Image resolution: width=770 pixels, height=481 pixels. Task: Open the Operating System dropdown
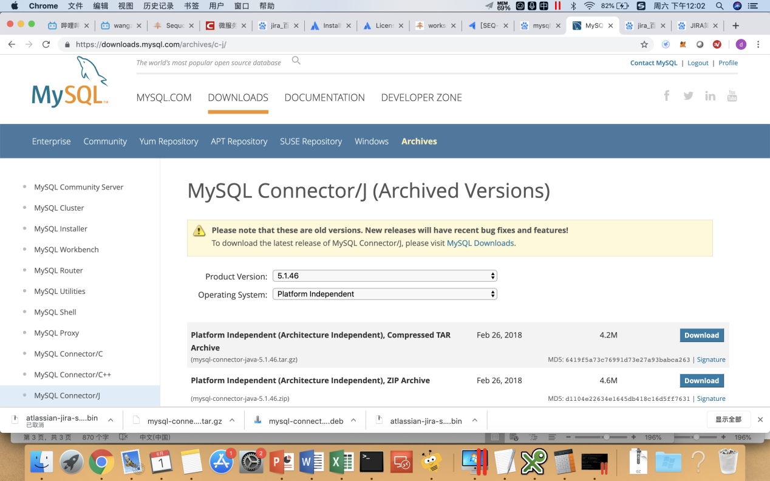click(x=385, y=294)
